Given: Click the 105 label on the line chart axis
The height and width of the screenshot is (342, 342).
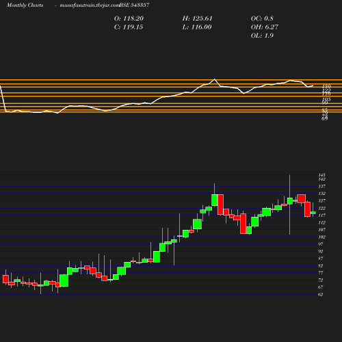Looking at the screenshot, I should click(x=326, y=99).
